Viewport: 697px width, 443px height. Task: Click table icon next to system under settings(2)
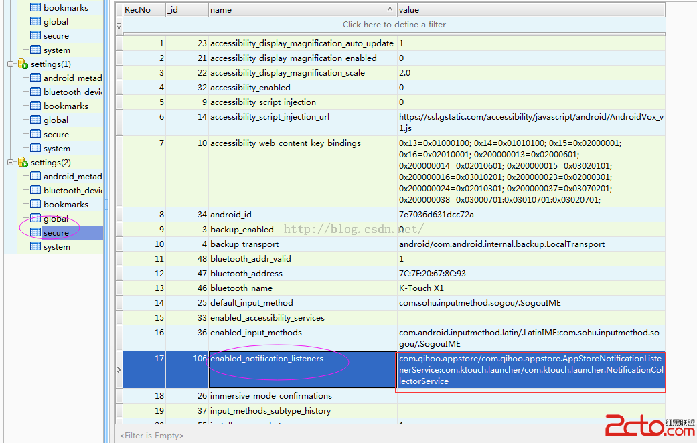click(36, 247)
